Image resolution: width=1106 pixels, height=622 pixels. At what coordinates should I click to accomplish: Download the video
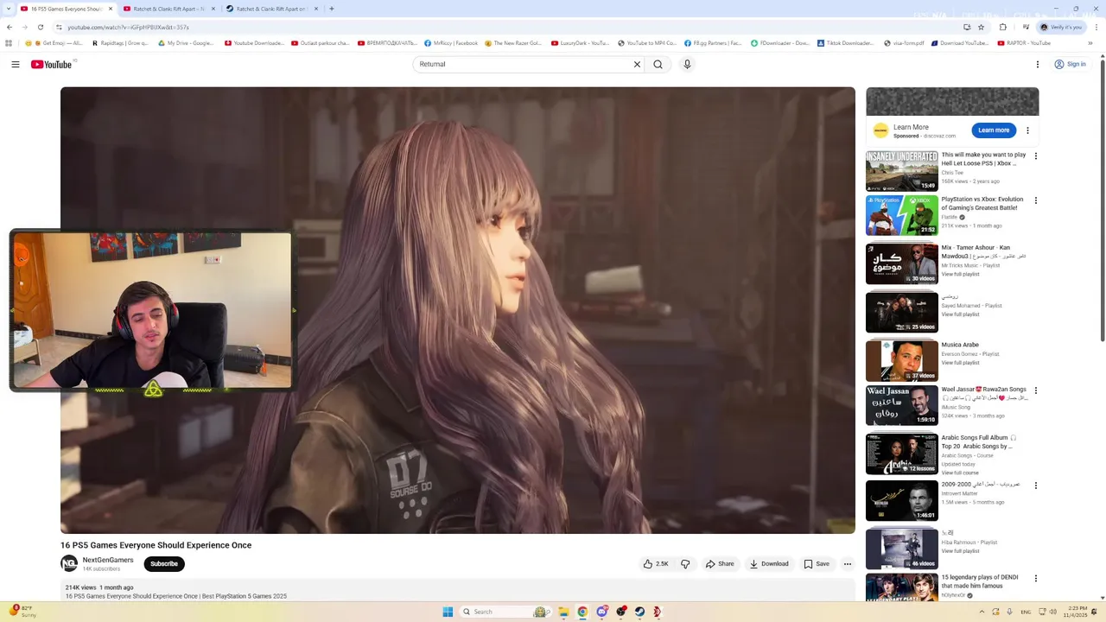pyautogui.click(x=769, y=564)
